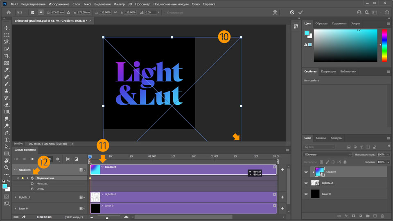Click the rainbow hue slider strip

point(384,45)
